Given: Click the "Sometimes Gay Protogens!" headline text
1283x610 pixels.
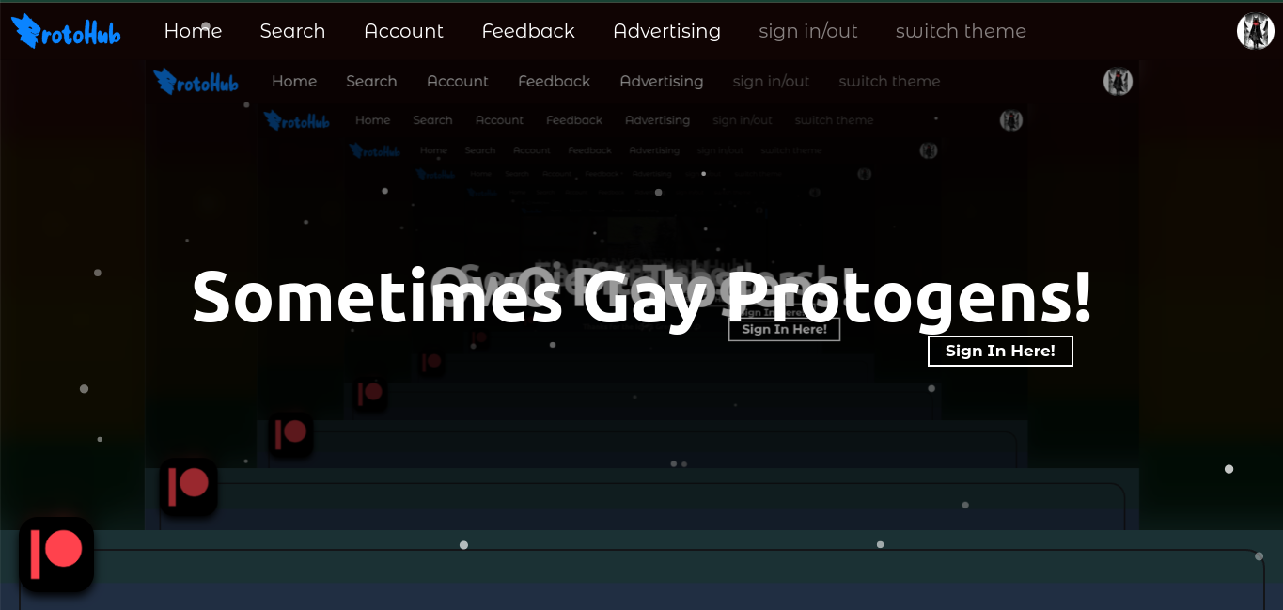Looking at the screenshot, I should click(x=642, y=296).
